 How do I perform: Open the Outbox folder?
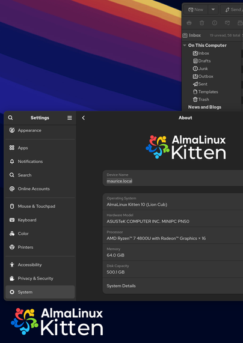203,76
